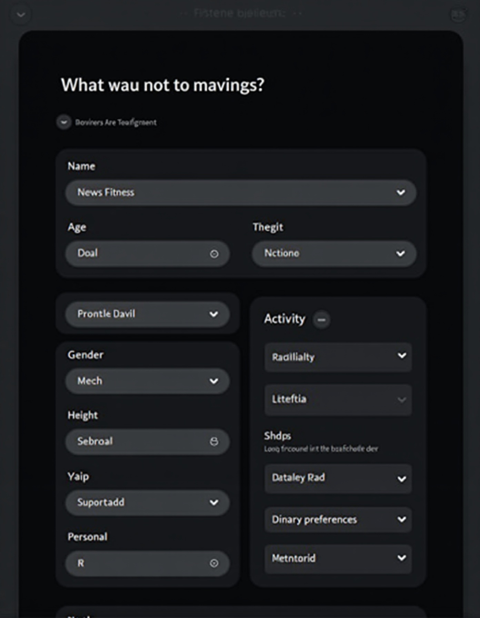Click the back chevron icon at top left
Screen dimensions: 480x618
pyautogui.click(x=20, y=14)
